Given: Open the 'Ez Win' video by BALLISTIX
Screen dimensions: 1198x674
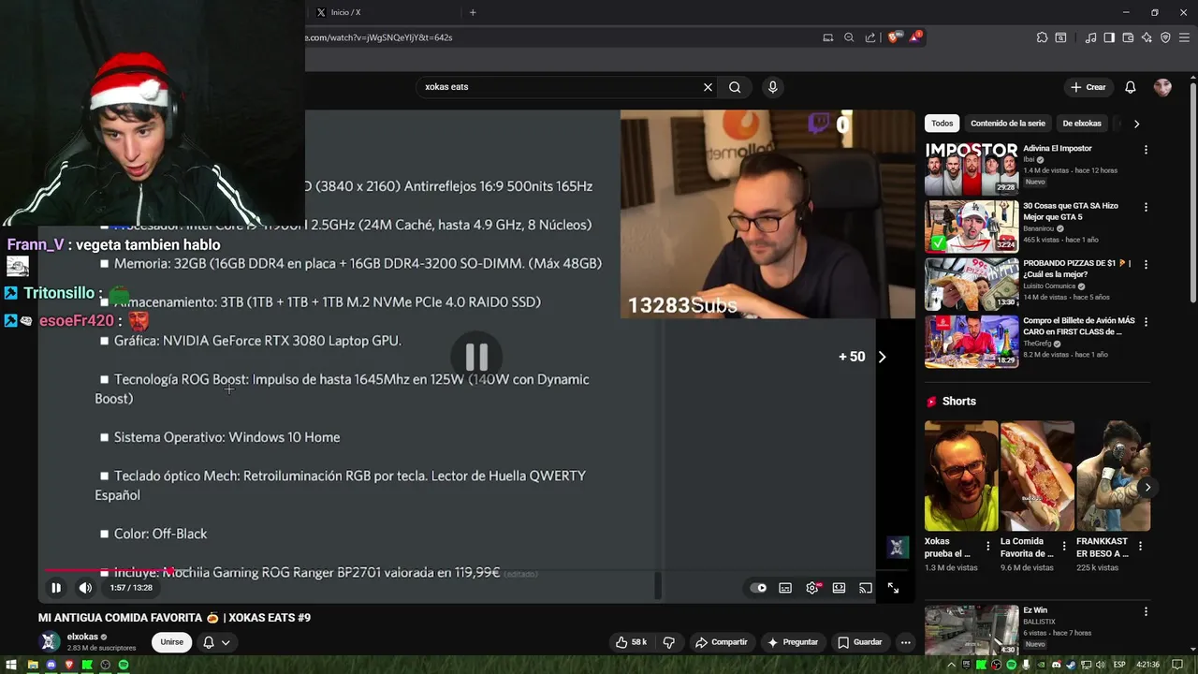Looking at the screenshot, I should (972, 630).
